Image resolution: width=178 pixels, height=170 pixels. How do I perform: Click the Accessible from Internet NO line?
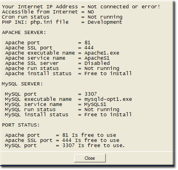click(x=48, y=12)
